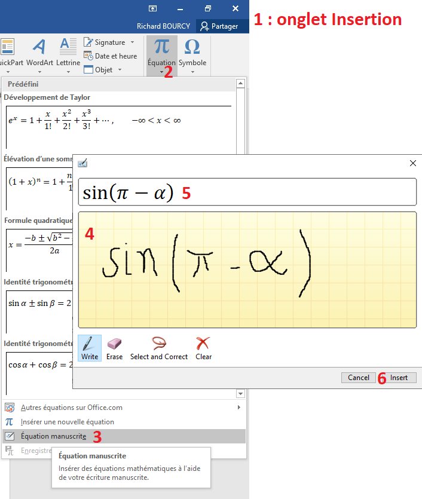
Task: Select the cos α + cos β identity equation
Action: (39, 374)
